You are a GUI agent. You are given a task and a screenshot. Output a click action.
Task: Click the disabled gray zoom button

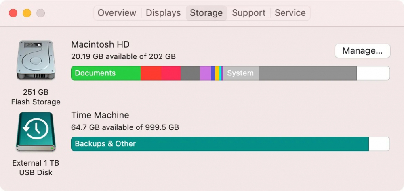tap(40, 13)
